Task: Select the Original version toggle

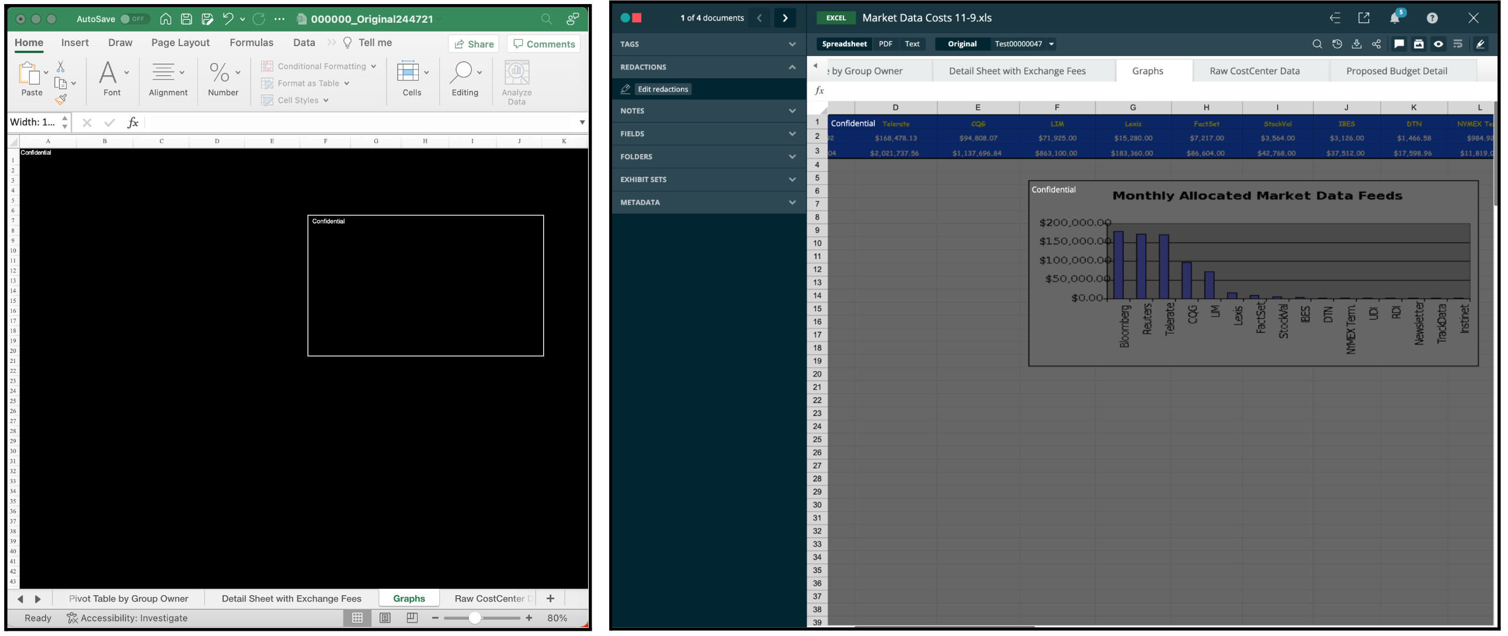Action: coord(962,44)
